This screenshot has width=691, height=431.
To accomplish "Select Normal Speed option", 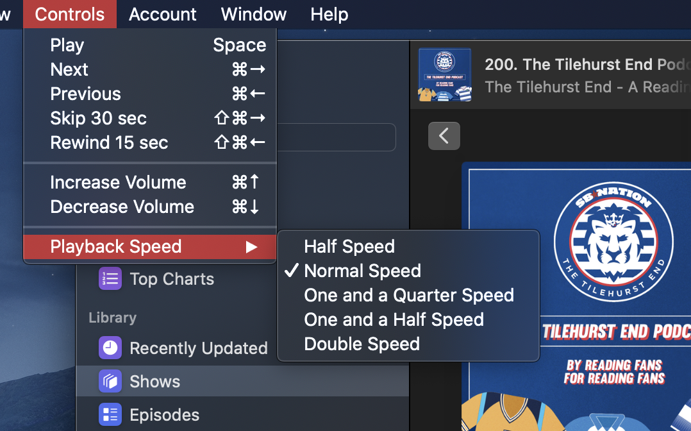I will pos(408,271).
